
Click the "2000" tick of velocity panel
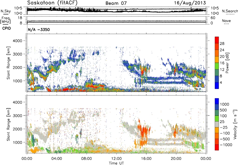coord(17,129)
